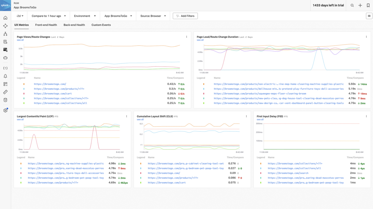Viewport: 373px width, 209px height.
Task: Select the Custom Events tab
Action: pos(101,25)
